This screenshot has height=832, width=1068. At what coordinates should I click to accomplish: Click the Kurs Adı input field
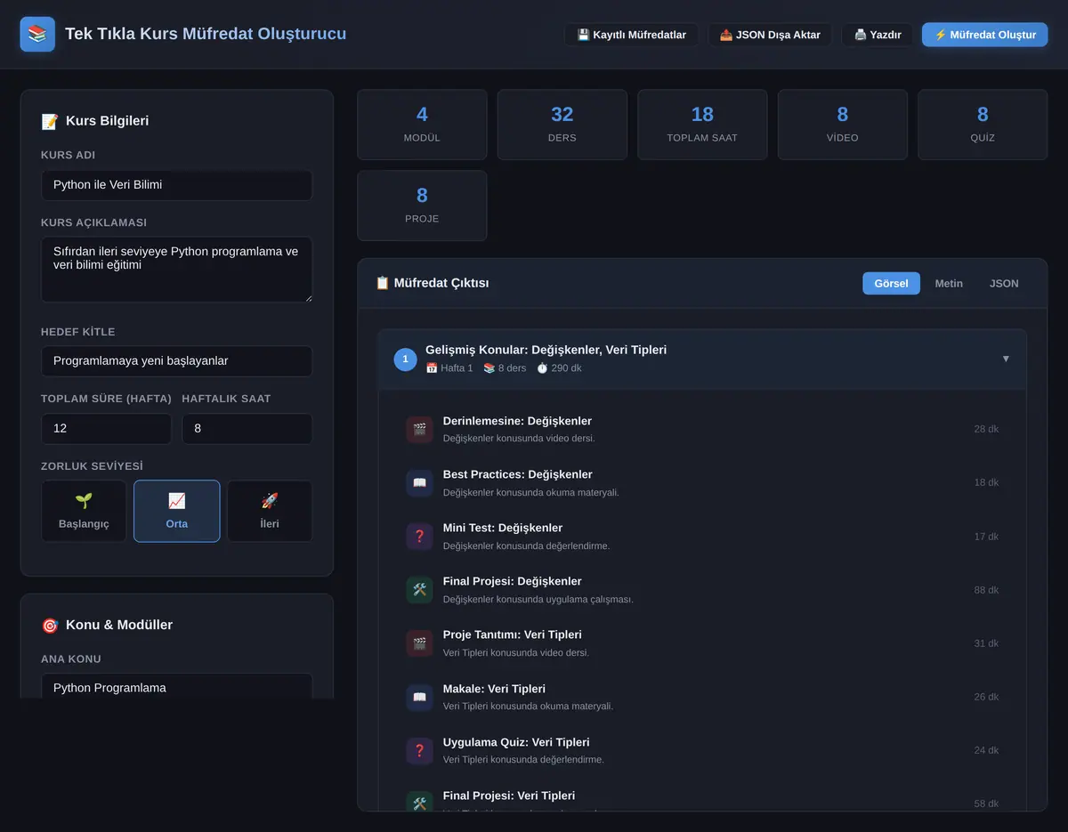(176, 185)
